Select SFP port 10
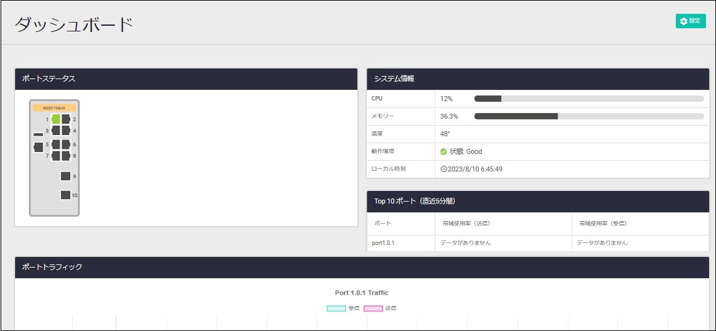This screenshot has height=331, width=716. click(65, 195)
